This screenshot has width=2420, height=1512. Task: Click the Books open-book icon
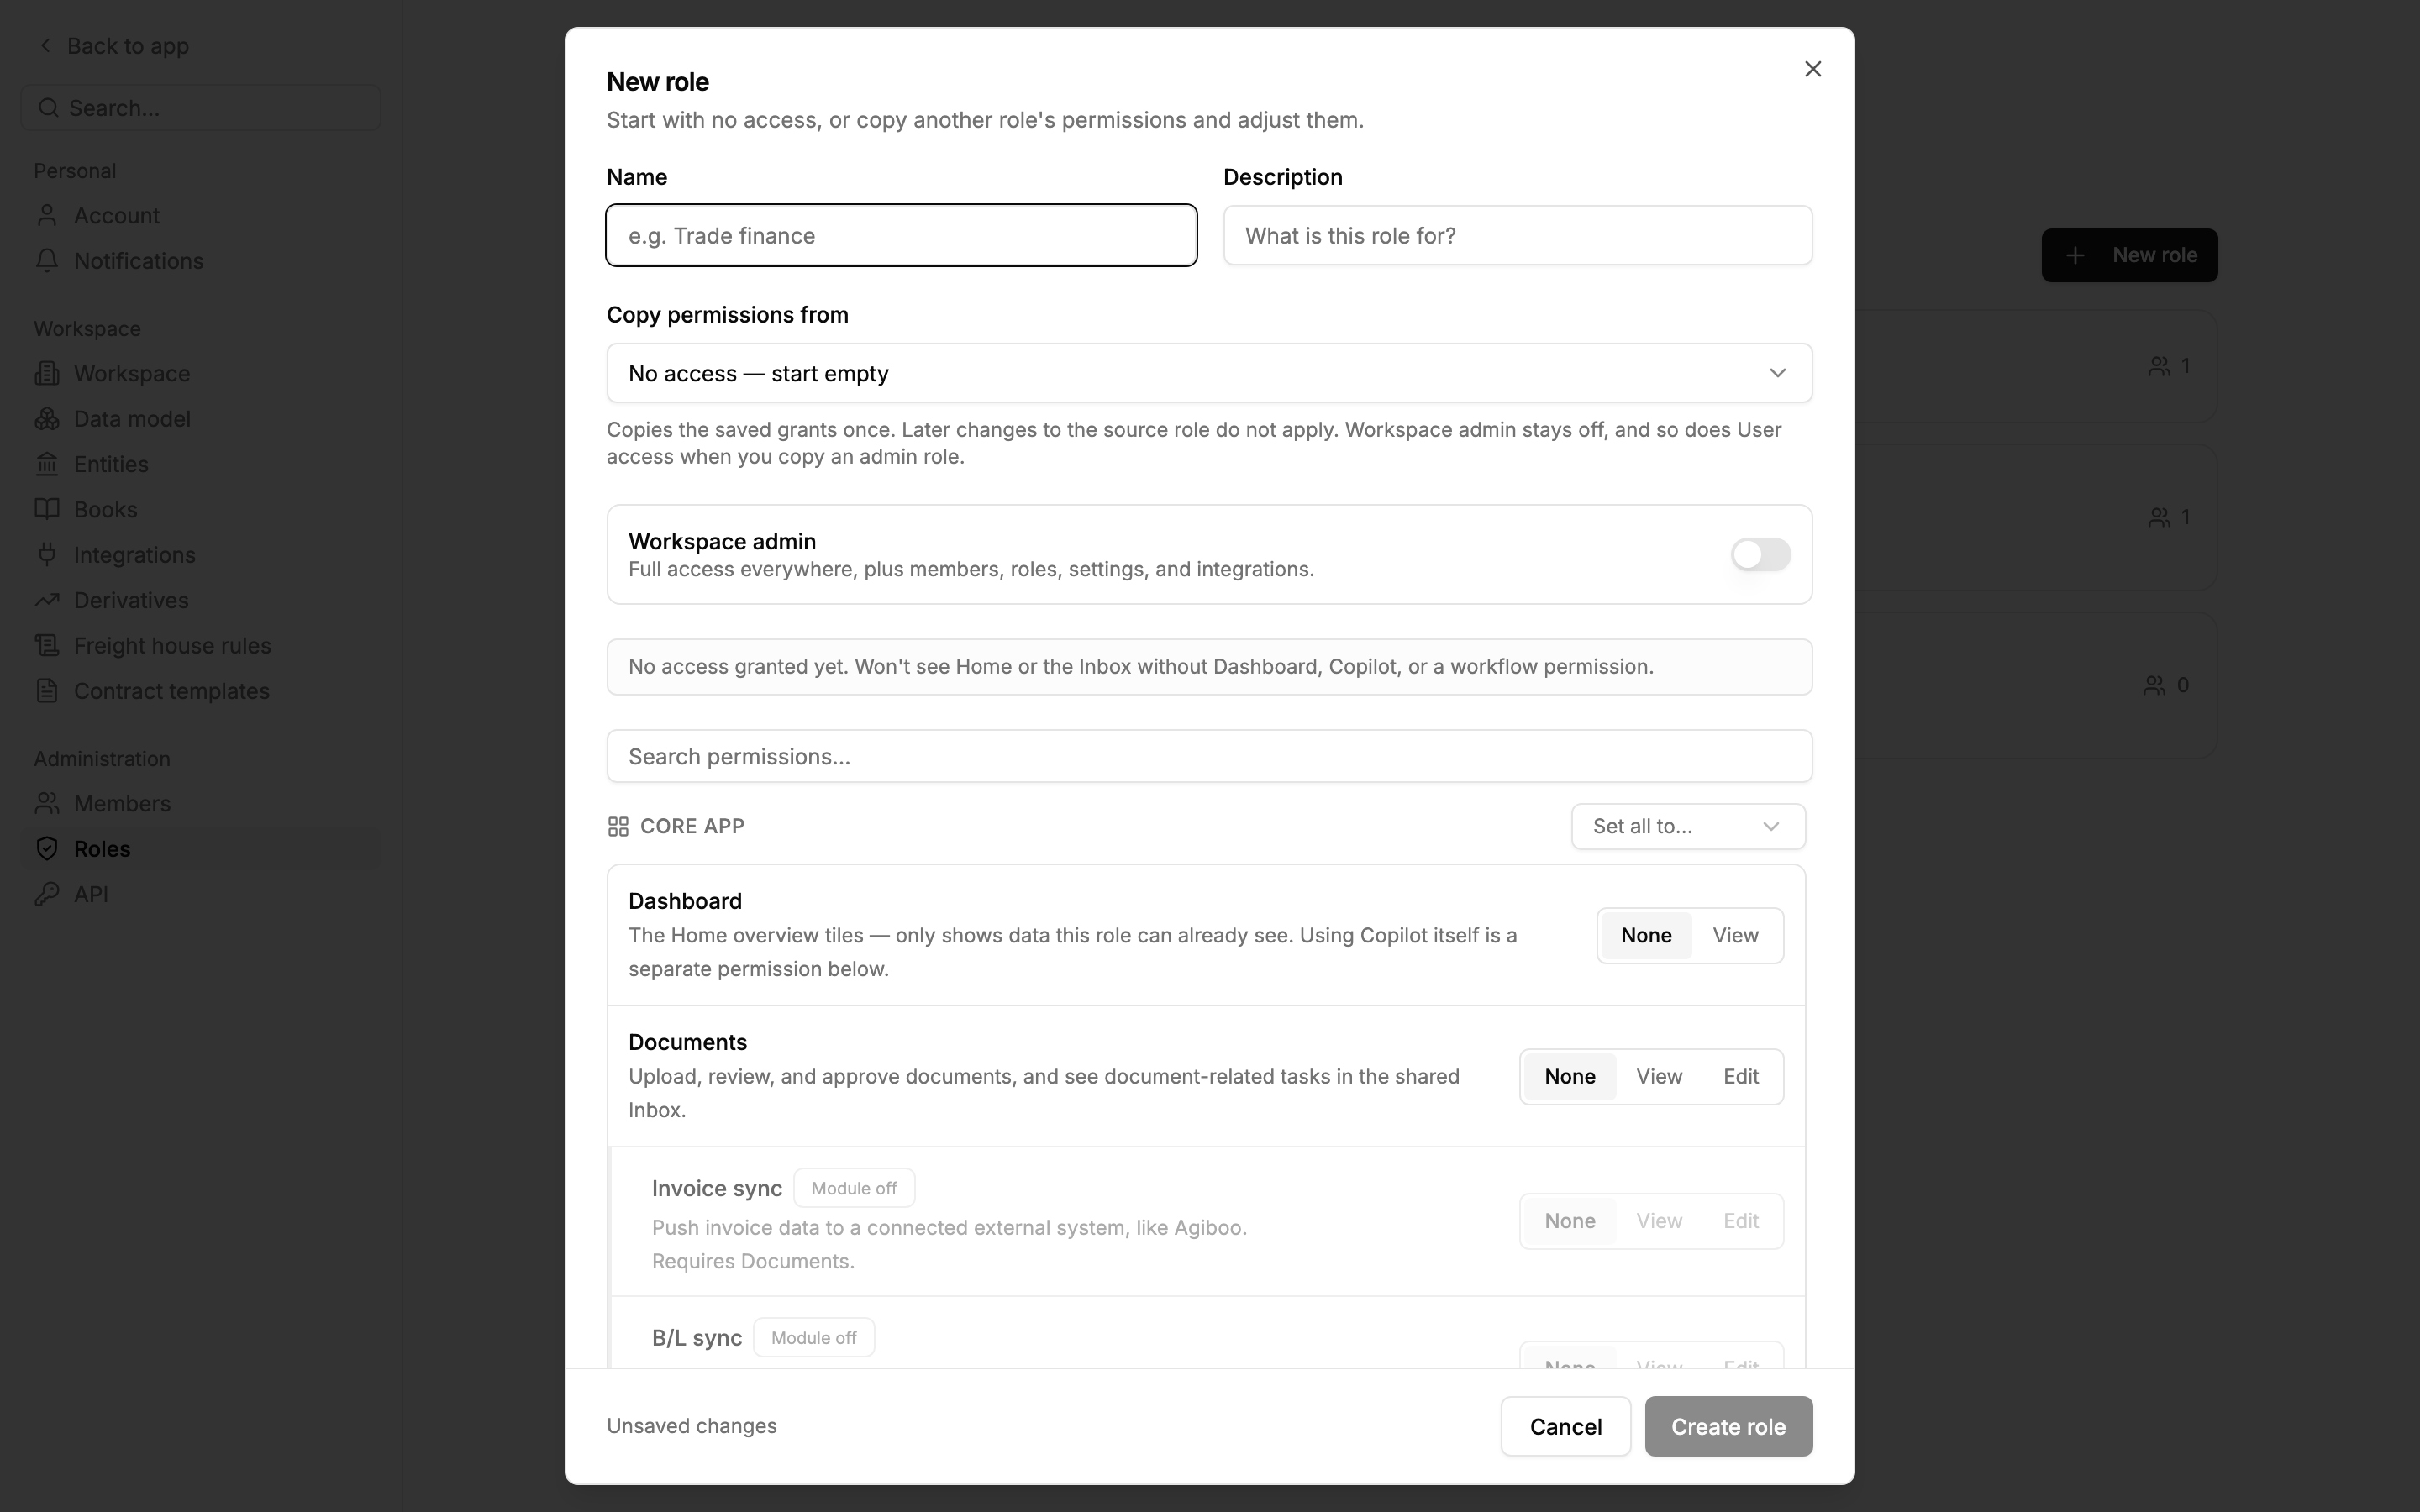(x=47, y=509)
